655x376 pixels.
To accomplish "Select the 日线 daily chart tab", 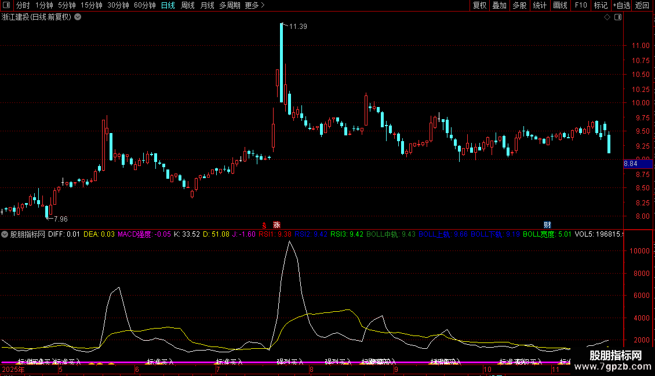I will click(168, 5).
